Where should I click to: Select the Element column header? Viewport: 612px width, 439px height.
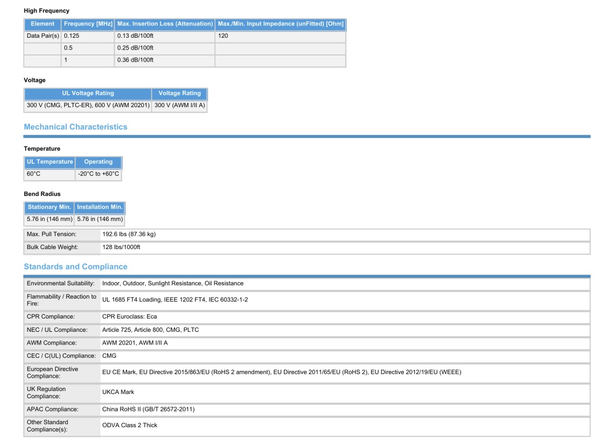[43, 24]
